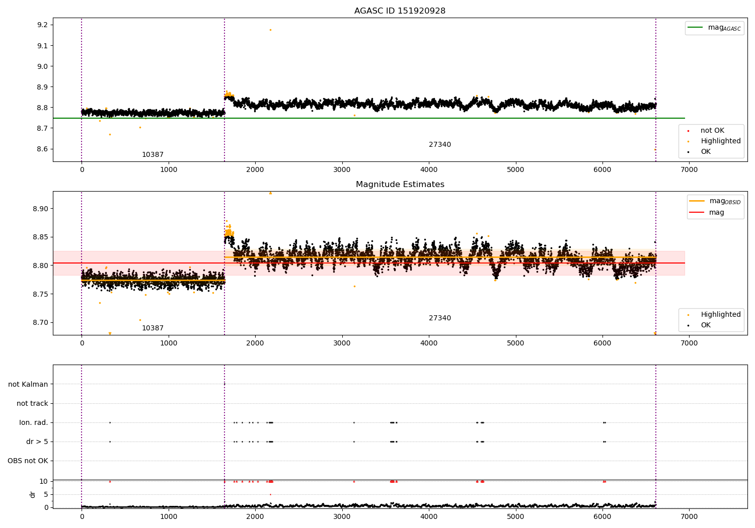Select the "8.85" y-axis tick label
Viewport: 755px width, 528px height.
pos(40,237)
